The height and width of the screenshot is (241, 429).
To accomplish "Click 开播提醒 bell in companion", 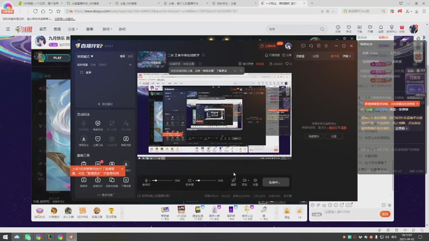I will point(272,55).
